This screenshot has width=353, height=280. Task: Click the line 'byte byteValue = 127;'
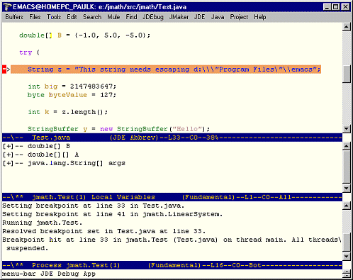pos(72,95)
